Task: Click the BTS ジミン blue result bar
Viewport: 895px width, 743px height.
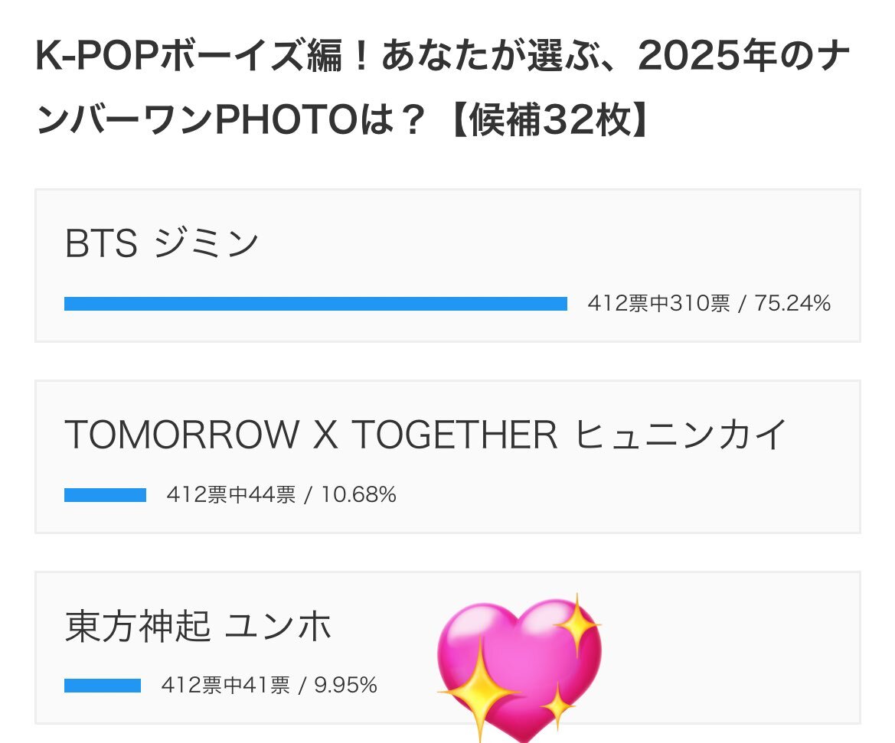Action: point(315,304)
